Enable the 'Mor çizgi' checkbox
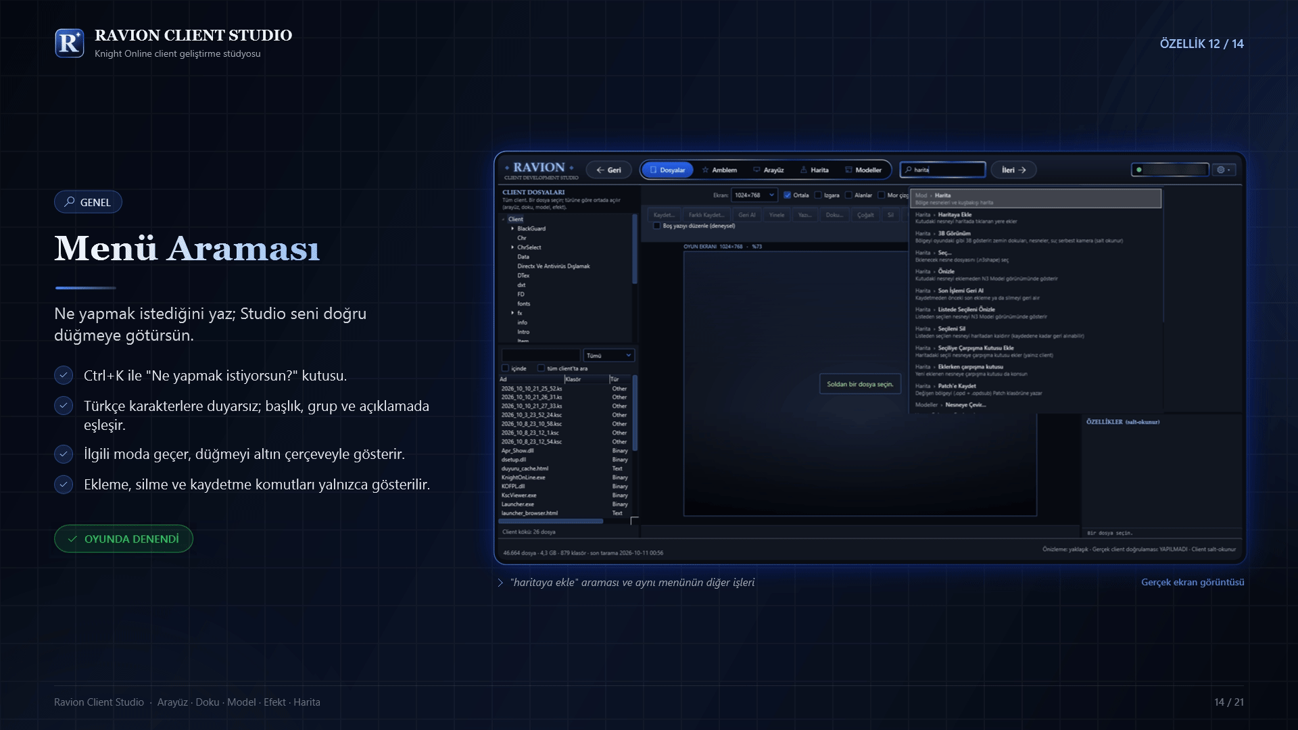 [x=881, y=195]
